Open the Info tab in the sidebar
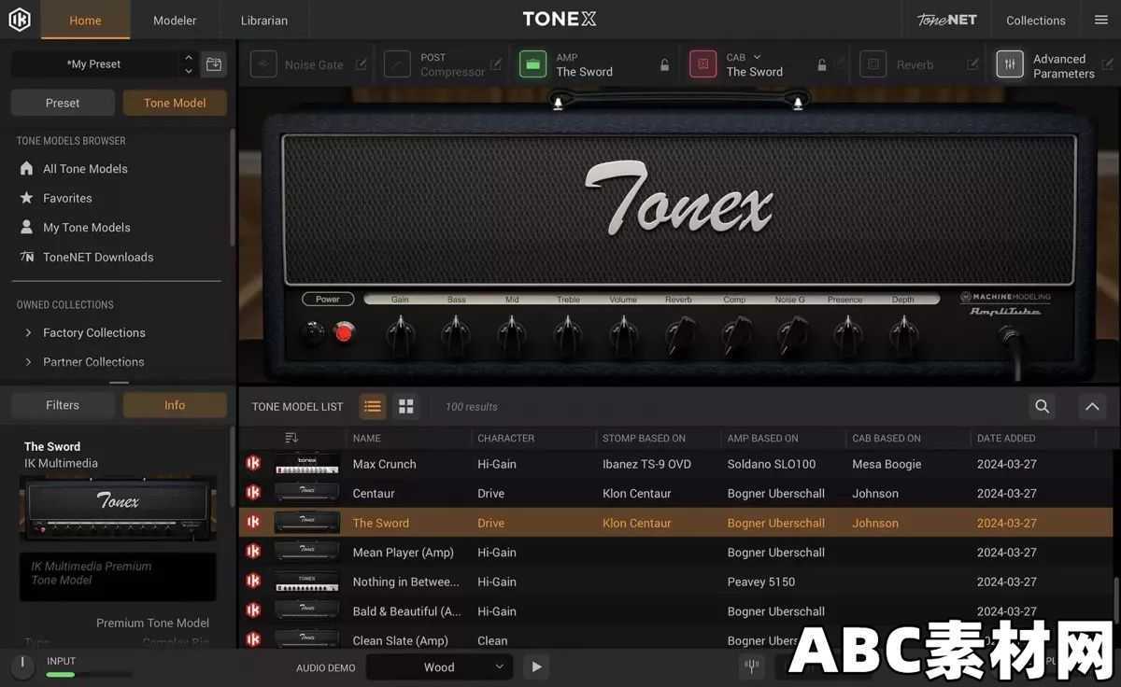1121x687 pixels. (174, 403)
